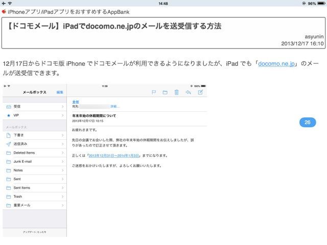Open the 下書き row chevron
Image resolution: width=327 pixels, height=245 pixels.
[62, 135]
